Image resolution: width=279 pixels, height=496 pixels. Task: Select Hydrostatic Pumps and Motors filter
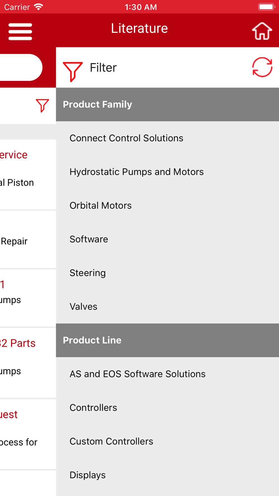(x=167, y=172)
